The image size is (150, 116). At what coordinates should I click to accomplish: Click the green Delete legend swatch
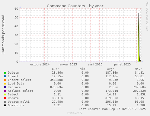pyautogui.click(x=5, y=73)
